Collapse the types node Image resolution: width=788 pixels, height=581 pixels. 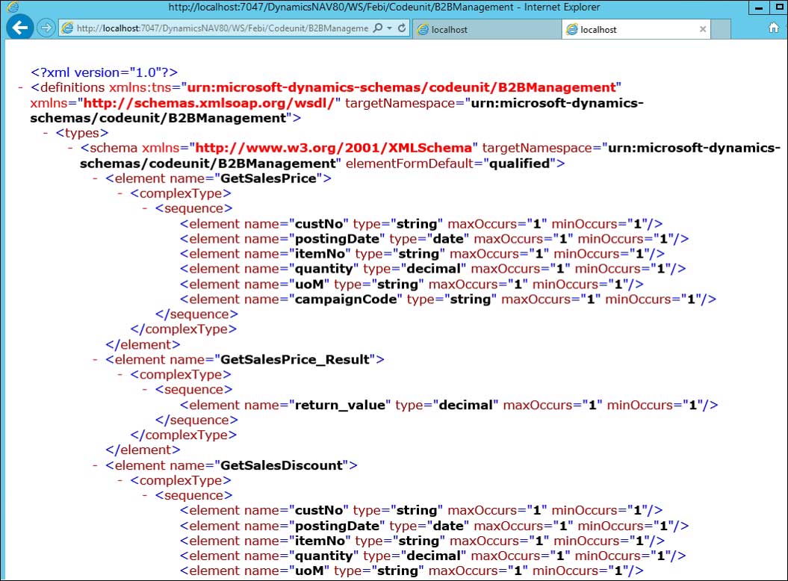[46, 134]
